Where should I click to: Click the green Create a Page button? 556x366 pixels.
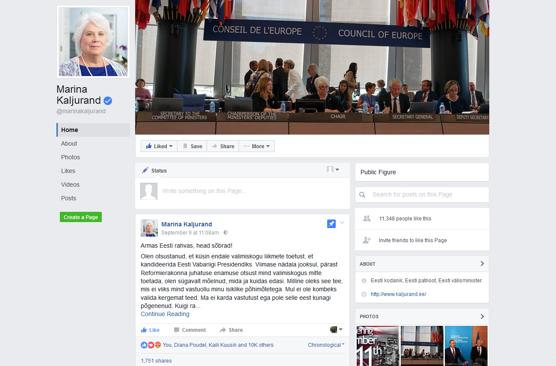click(x=81, y=217)
